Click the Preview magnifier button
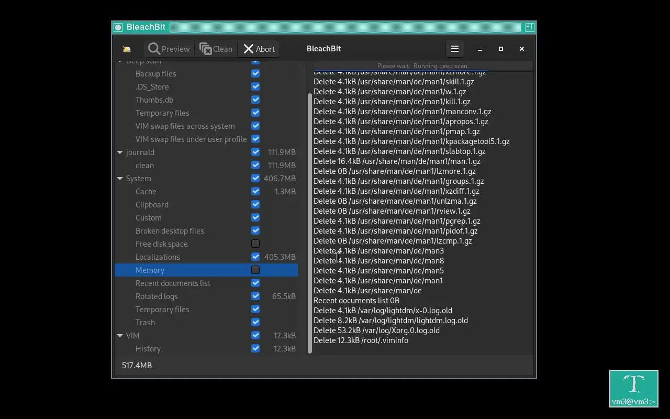670x419 pixels. pos(169,49)
